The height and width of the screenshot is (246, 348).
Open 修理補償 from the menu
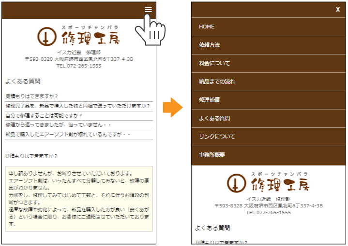209,100
